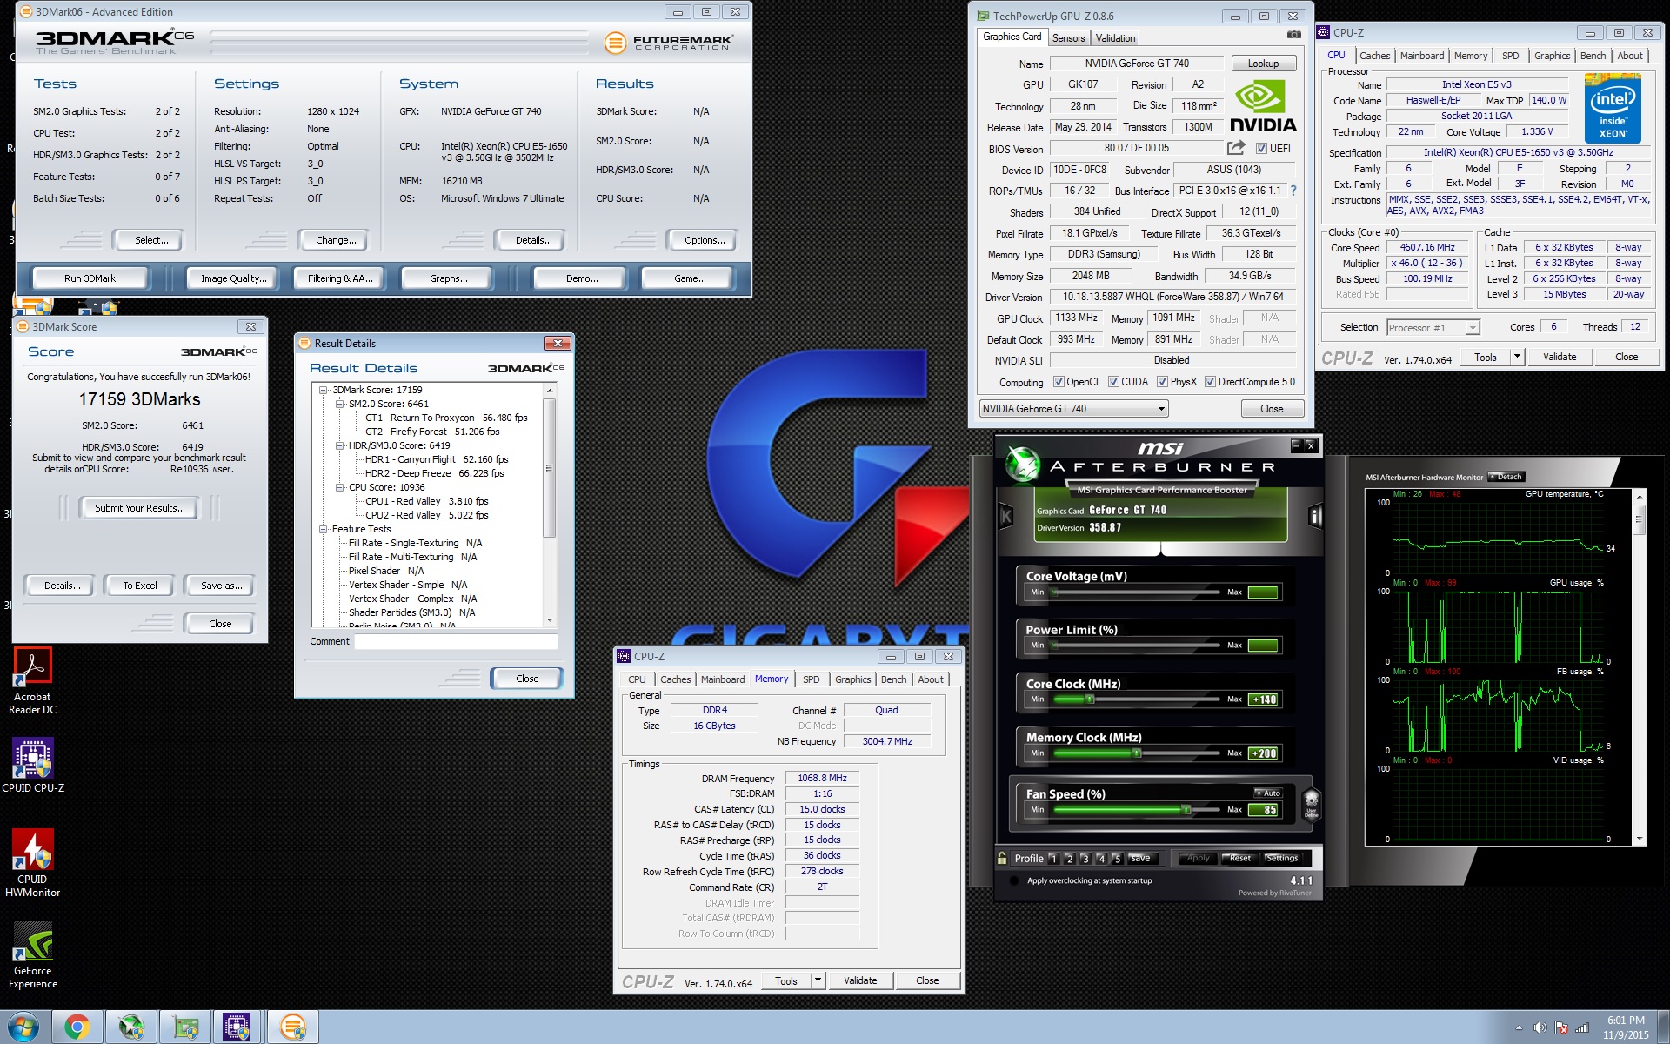Viewport: 1670px width, 1044px height.
Task: Click the system tray volume icon
Action: coord(1540,1027)
